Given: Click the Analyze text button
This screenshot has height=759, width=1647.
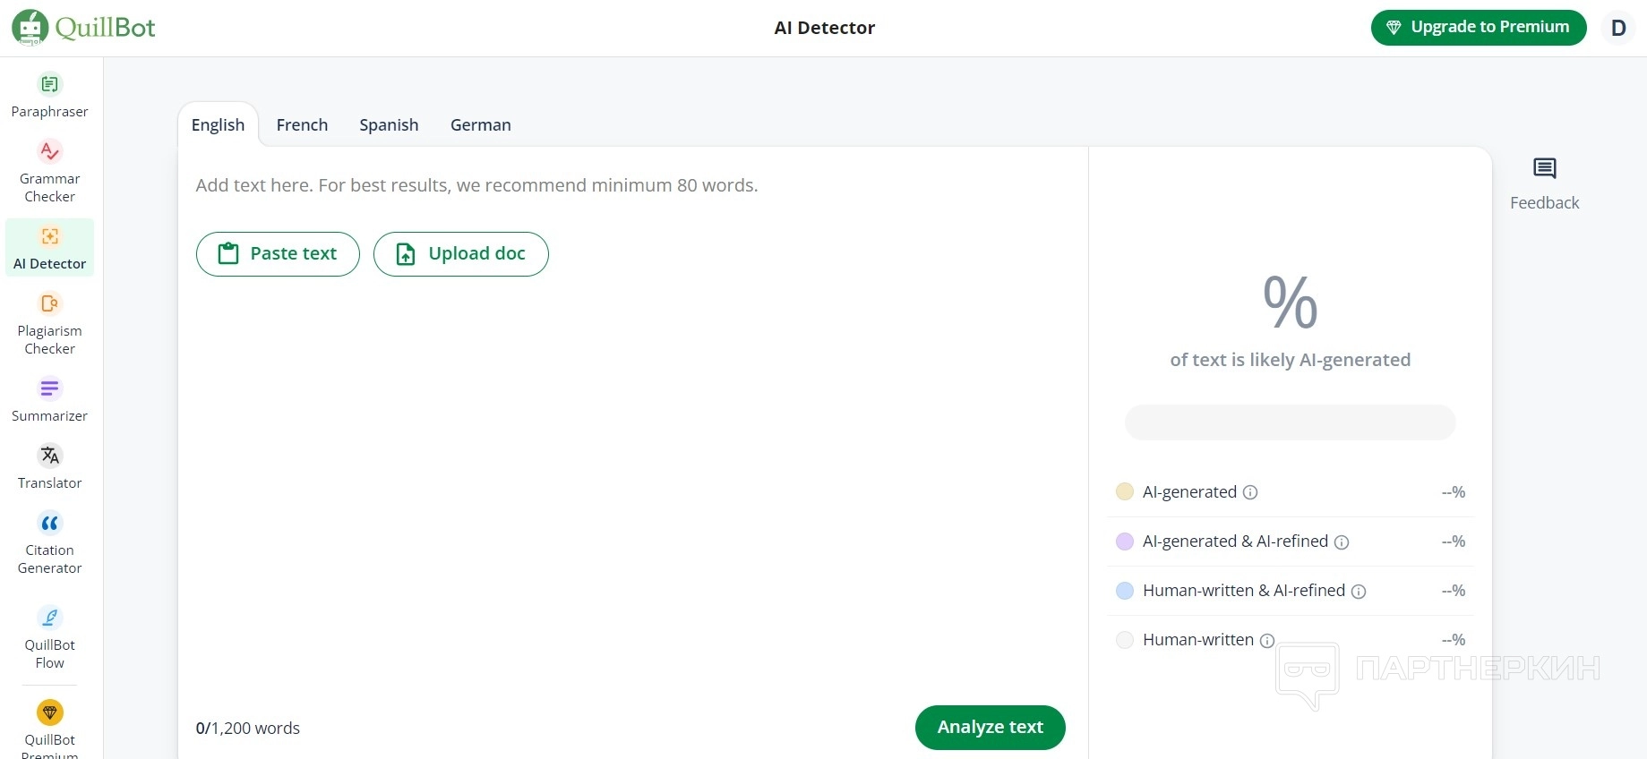Looking at the screenshot, I should point(990,728).
